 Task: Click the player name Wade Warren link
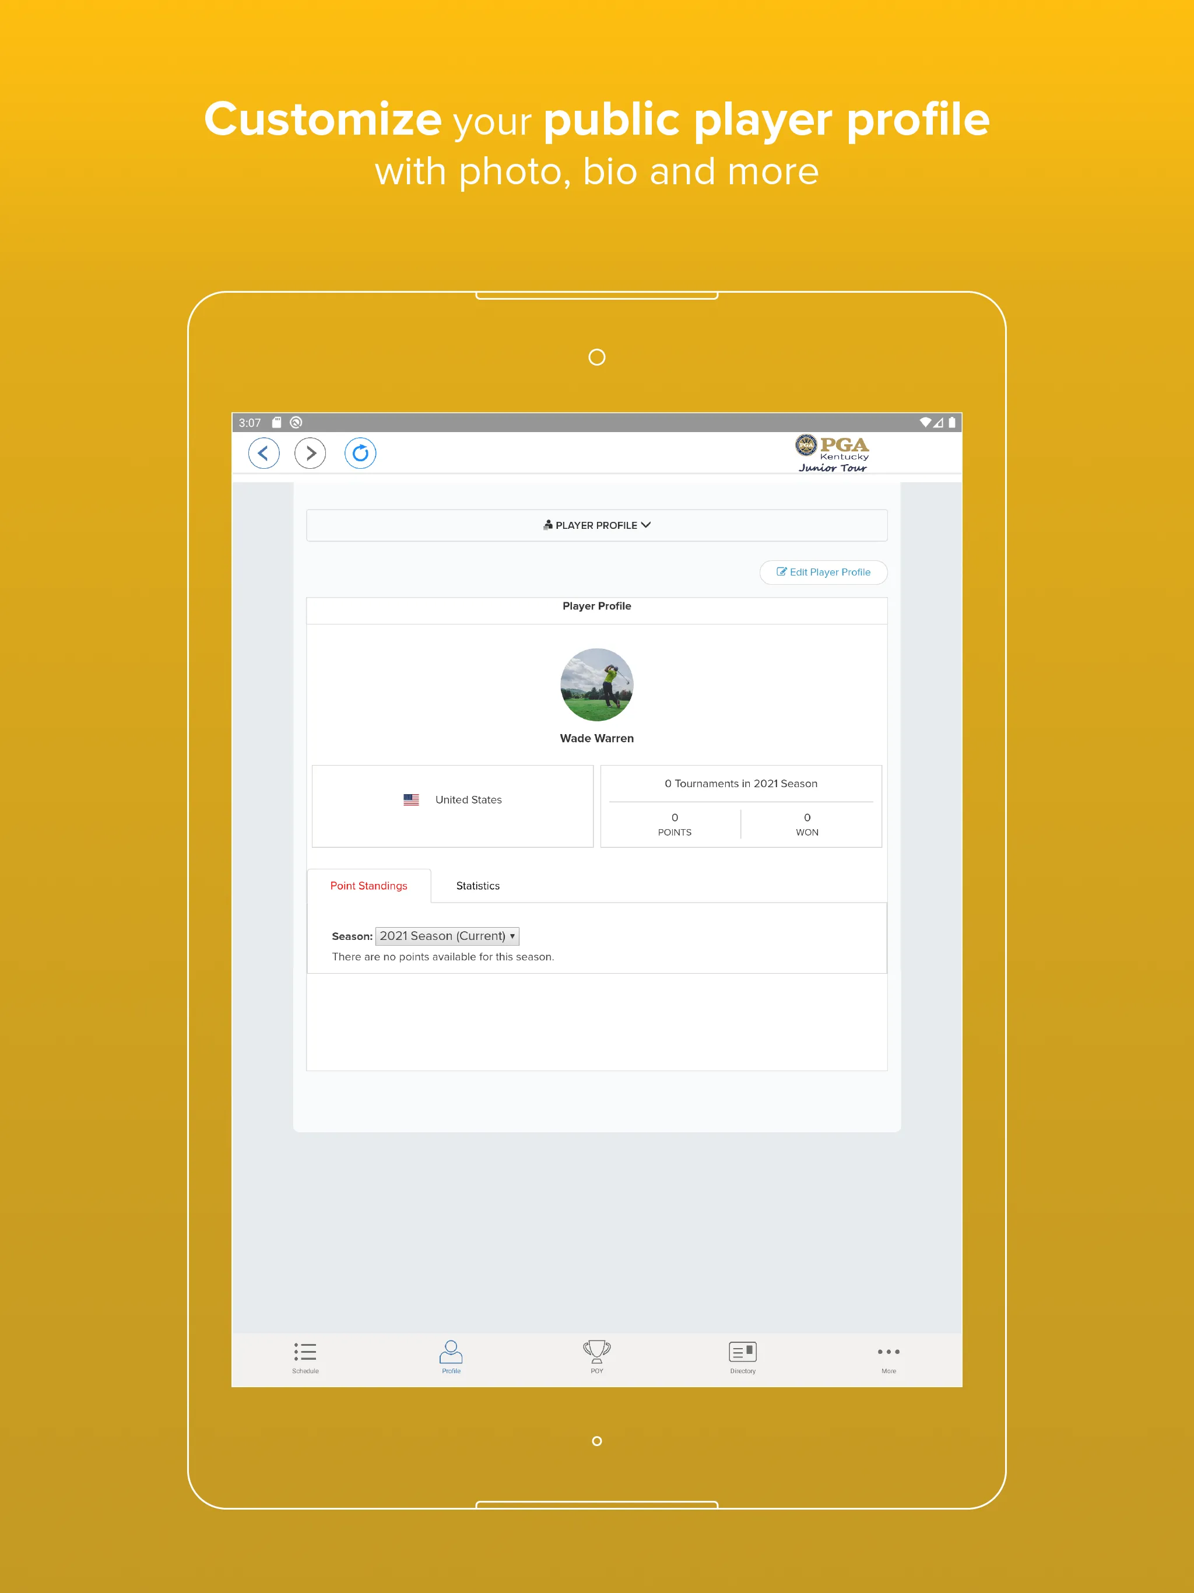click(x=597, y=739)
